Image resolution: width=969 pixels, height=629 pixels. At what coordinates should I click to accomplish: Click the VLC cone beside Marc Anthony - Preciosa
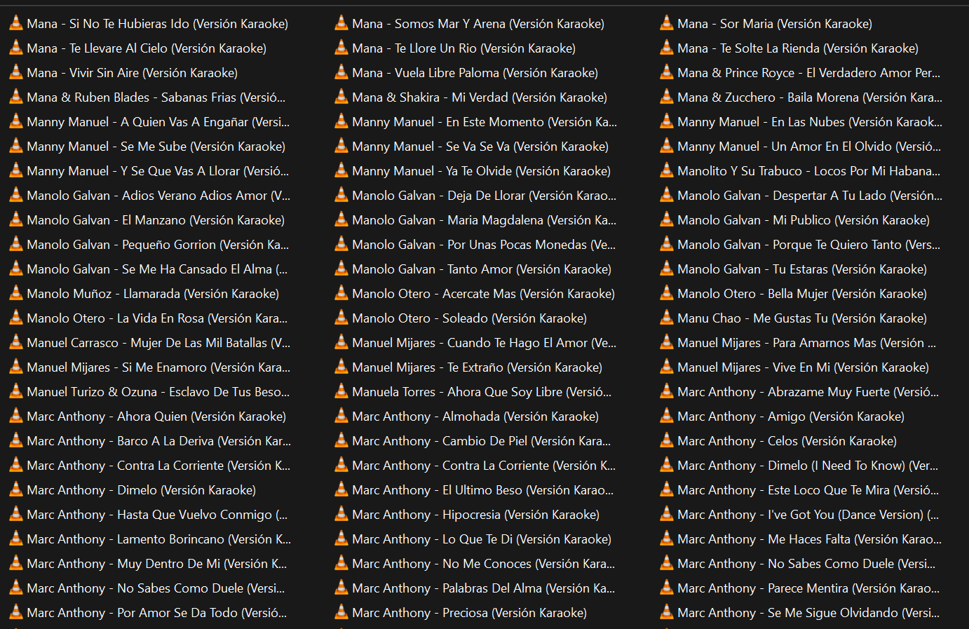click(x=341, y=613)
